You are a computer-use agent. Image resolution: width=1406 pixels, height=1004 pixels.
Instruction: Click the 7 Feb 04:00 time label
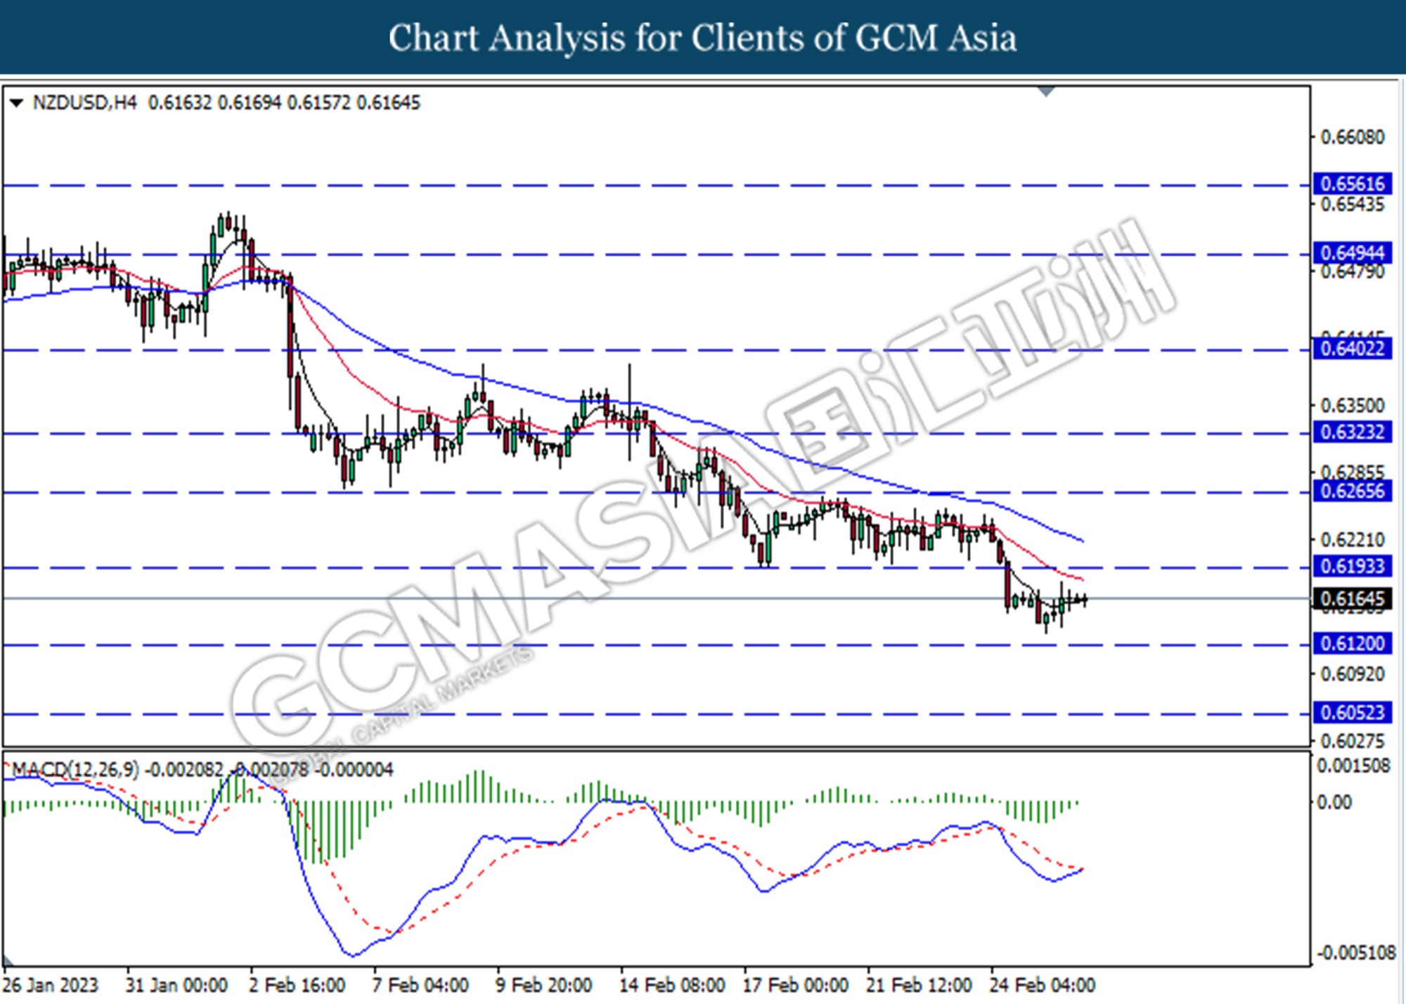[420, 985]
